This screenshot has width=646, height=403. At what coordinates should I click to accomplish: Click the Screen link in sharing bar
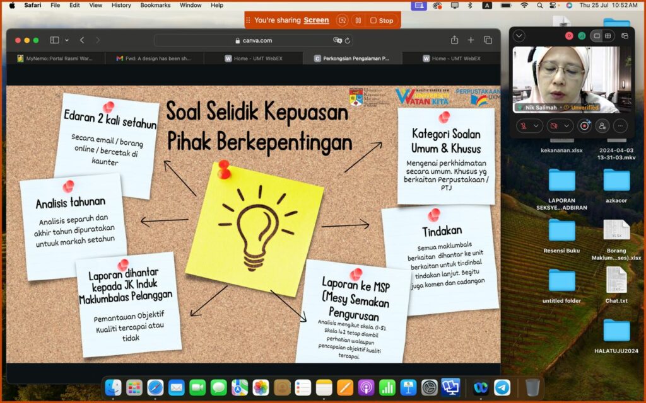pyautogui.click(x=316, y=20)
